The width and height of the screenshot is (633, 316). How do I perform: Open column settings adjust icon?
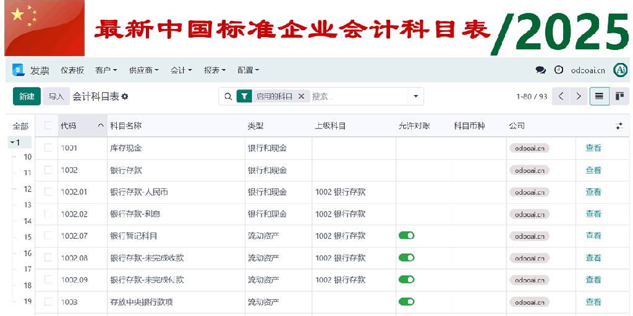(619, 126)
